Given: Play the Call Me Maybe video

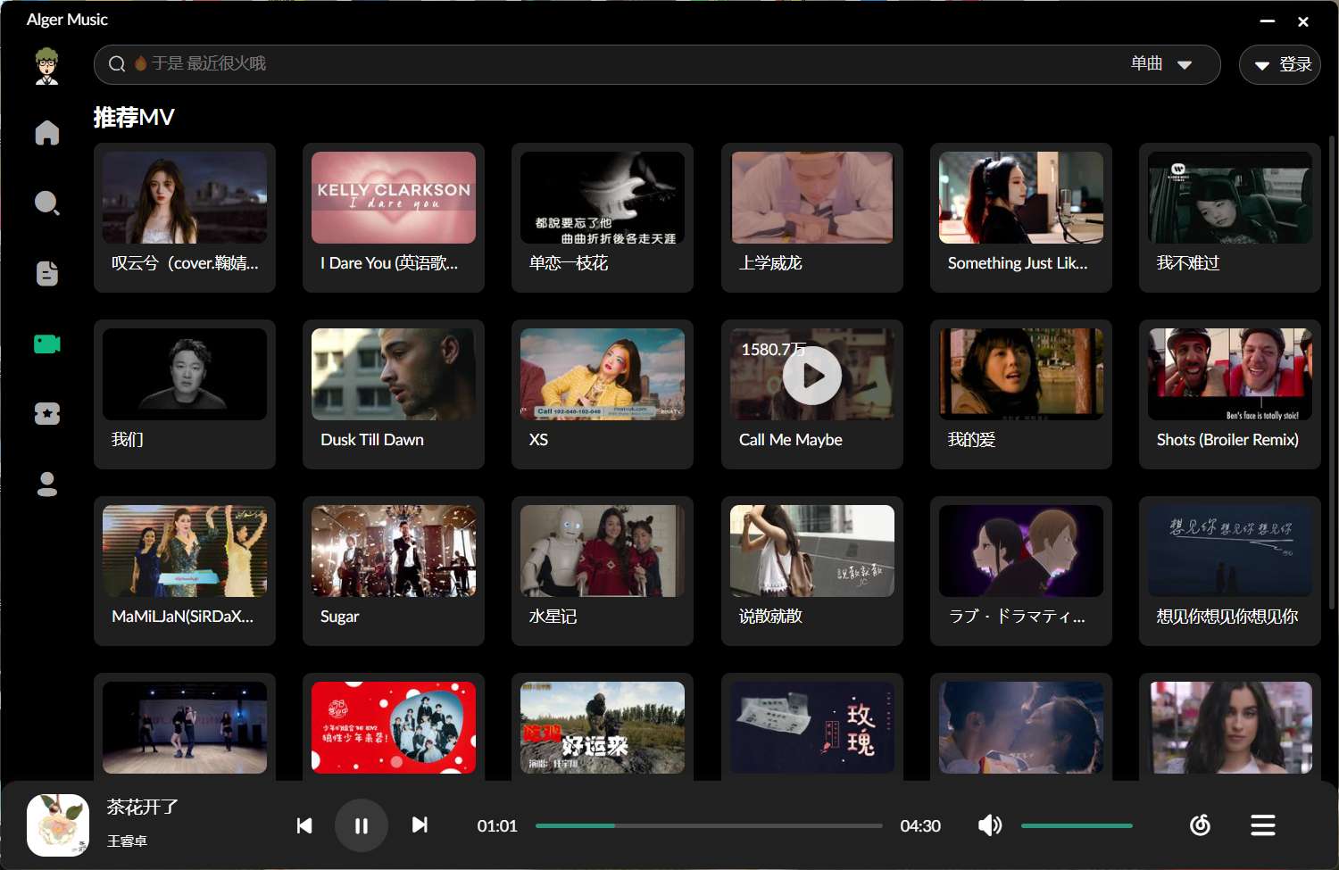Looking at the screenshot, I should point(812,376).
